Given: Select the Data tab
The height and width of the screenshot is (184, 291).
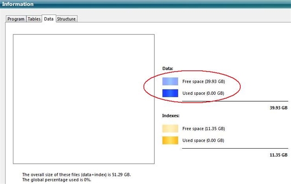Looking at the screenshot, I should coord(48,19).
